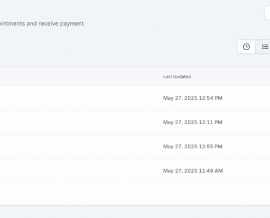Screen dimensions: 270x218
Task: Click "May 27" in the 12:11 PM row
Action: tap(173, 122)
